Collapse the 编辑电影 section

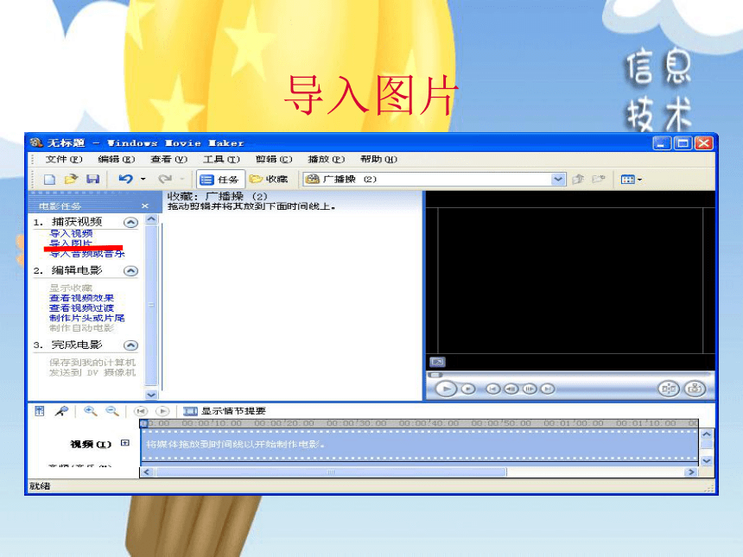tap(130, 271)
